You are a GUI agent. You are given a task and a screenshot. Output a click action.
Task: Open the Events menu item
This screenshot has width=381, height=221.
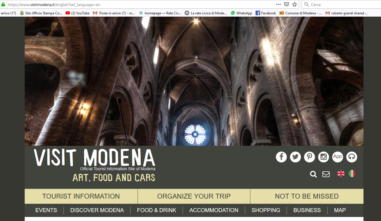[x=46, y=210]
